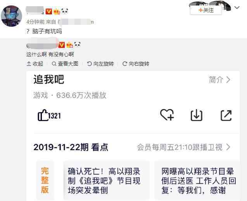This screenshot has width=247, height=201.
Task: Expand the 简介 introduction chevron
Action: [228, 80]
